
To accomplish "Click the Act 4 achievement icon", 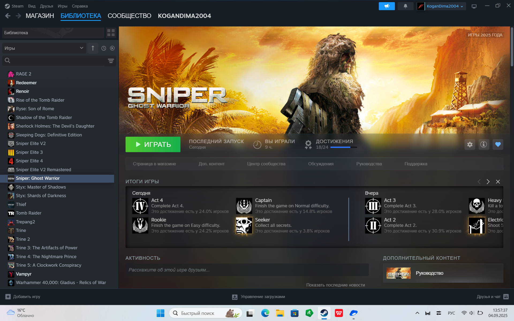I will pyautogui.click(x=140, y=206).
